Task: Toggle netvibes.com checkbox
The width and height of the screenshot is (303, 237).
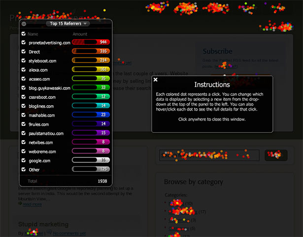Action: coord(24,142)
